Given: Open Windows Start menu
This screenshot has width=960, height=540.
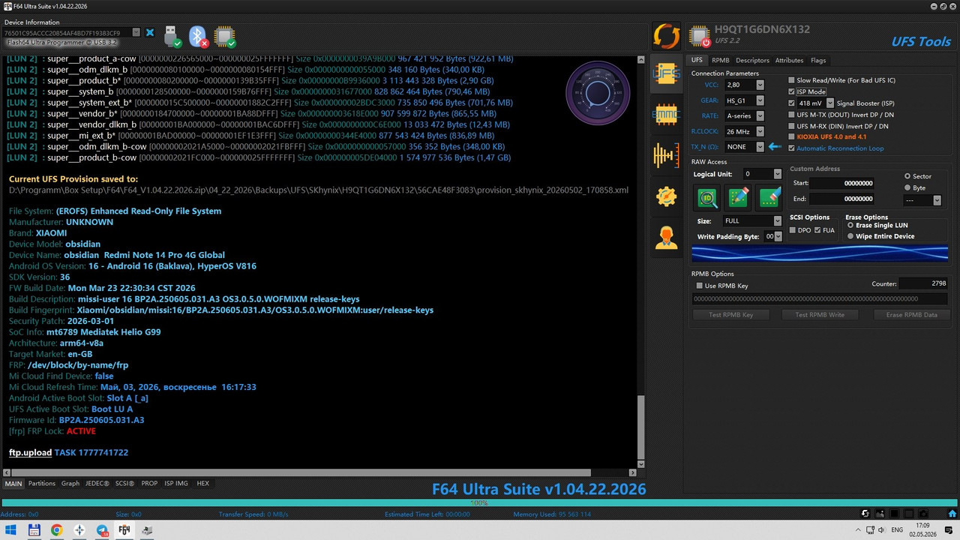Looking at the screenshot, I should pos(11,530).
